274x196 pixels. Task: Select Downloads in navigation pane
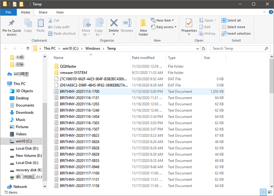pyautogui.click(x=25, y=112)
